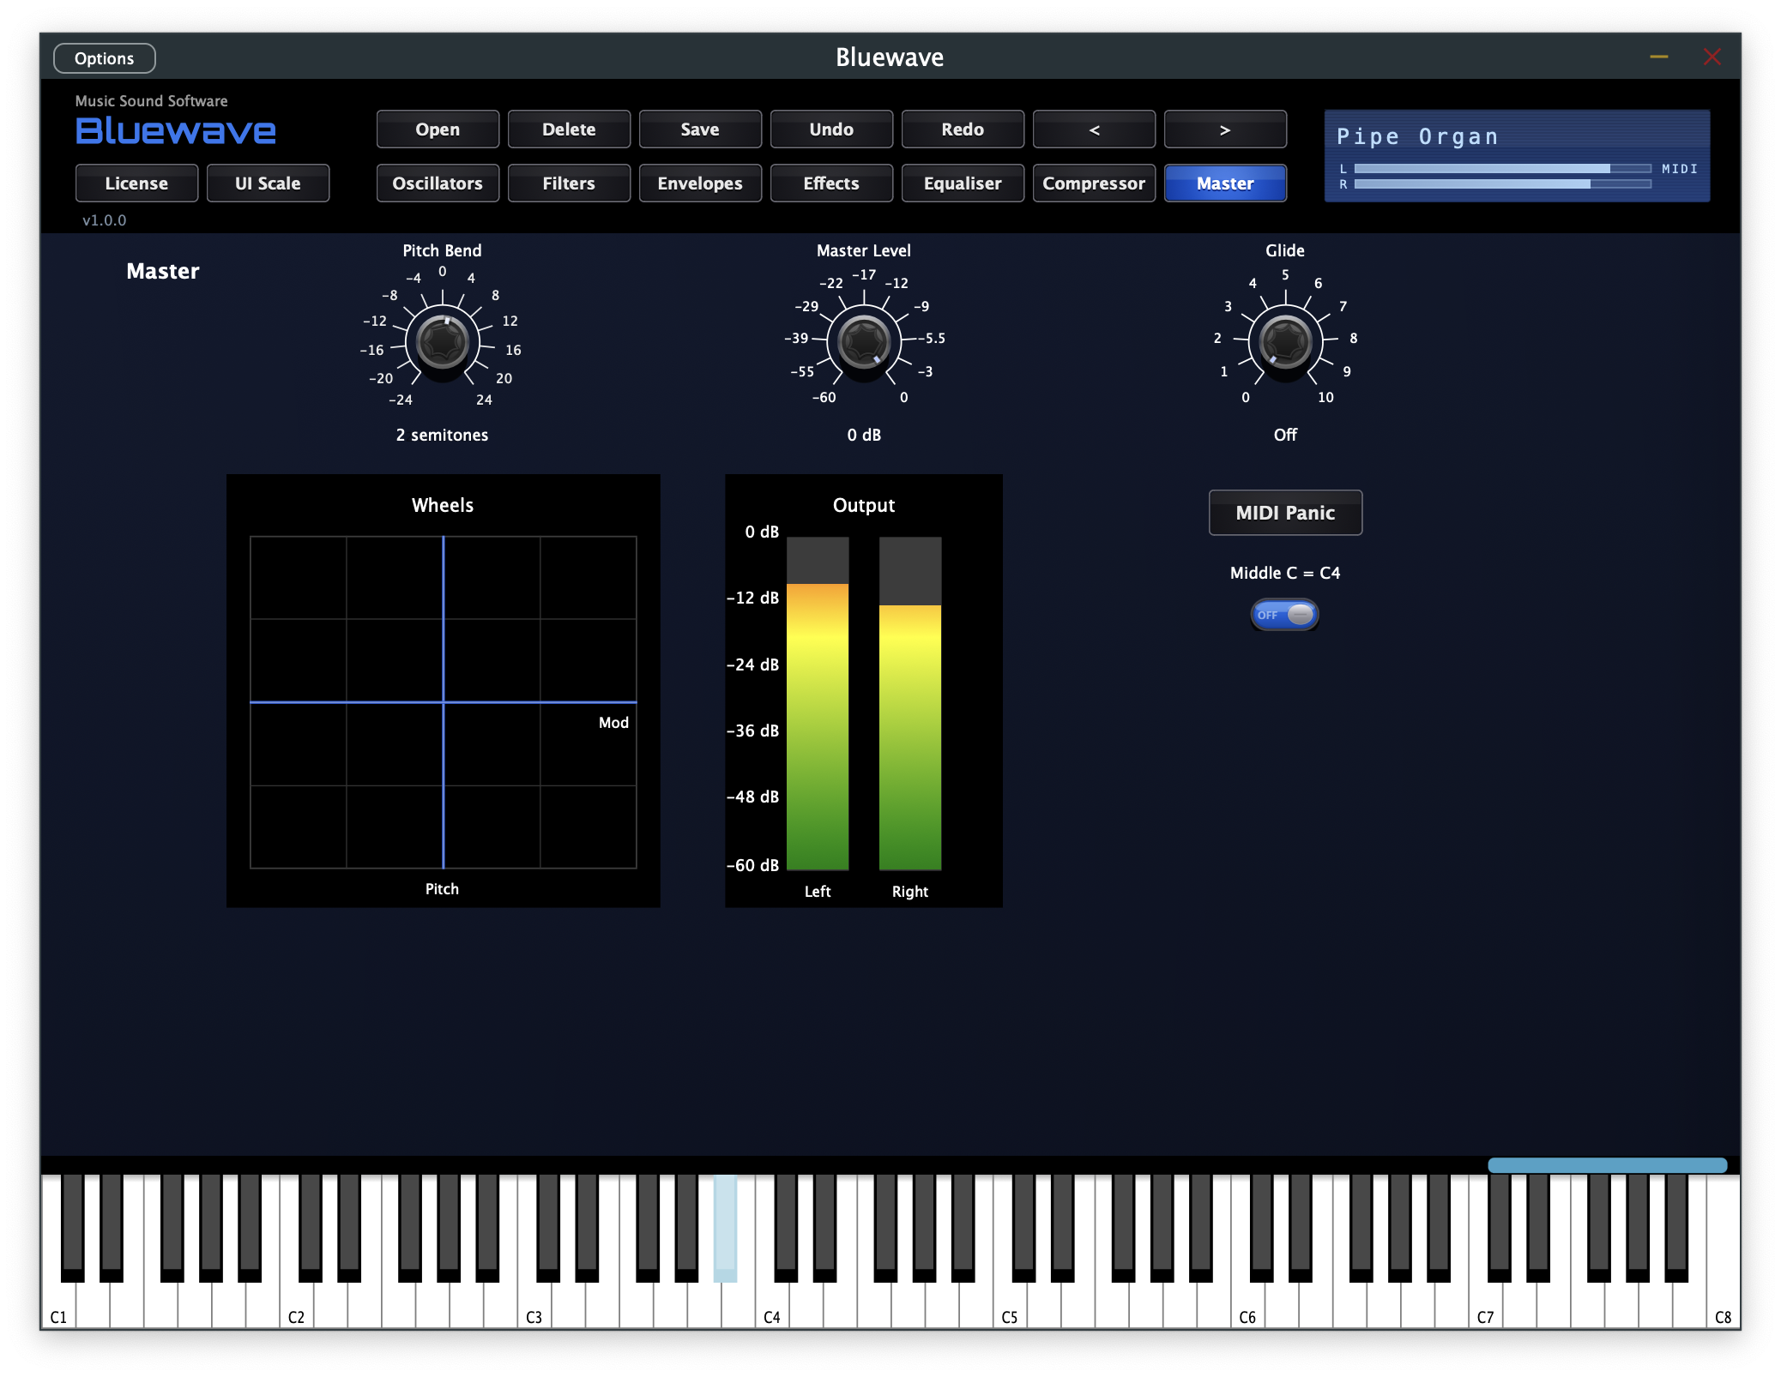Play the C1 key on keyboard
The width and height of the screenshot is (1781, 1377).
point(58,1303)
